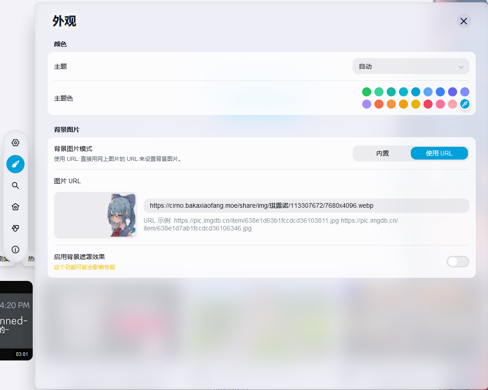
Task: Select the yellow theme color swatch
Action: tap(416, 104)
